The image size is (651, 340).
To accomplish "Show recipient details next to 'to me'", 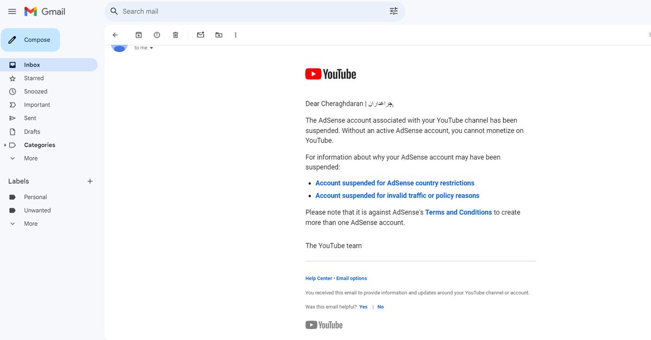I will click(x=151, y=48).
